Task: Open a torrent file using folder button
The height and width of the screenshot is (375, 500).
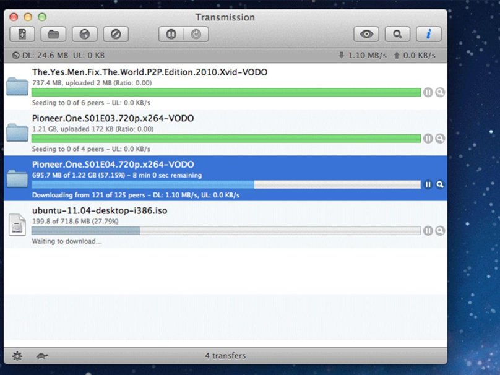Action: click(x=54, y=35)
